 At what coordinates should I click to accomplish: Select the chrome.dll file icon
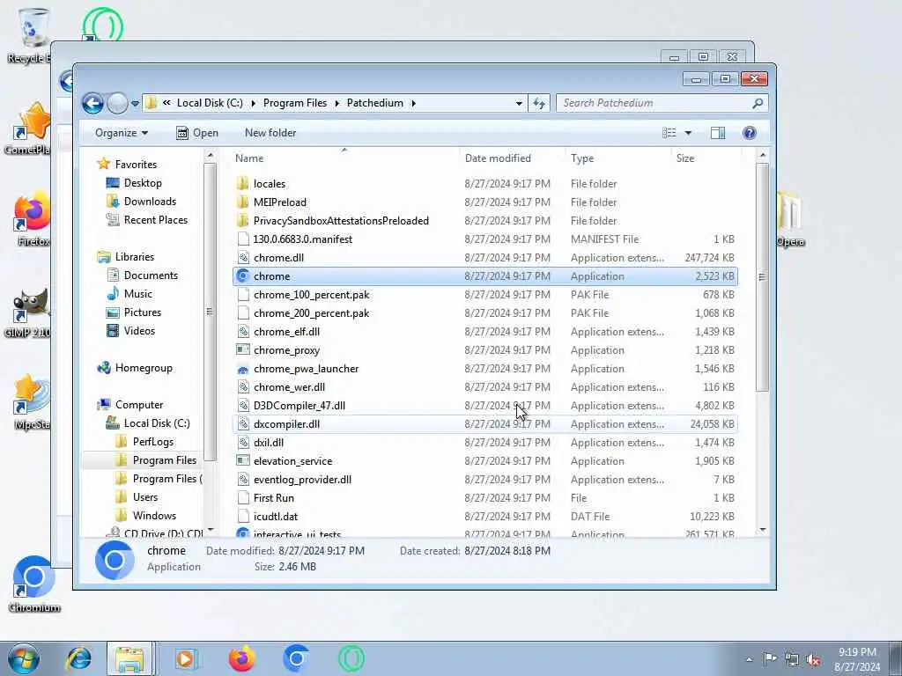pos(243,258)
